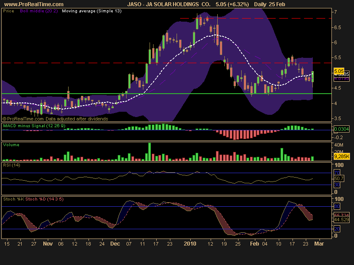
Task: Click the 0.0304 MACD value box
Action: (342, 129)
